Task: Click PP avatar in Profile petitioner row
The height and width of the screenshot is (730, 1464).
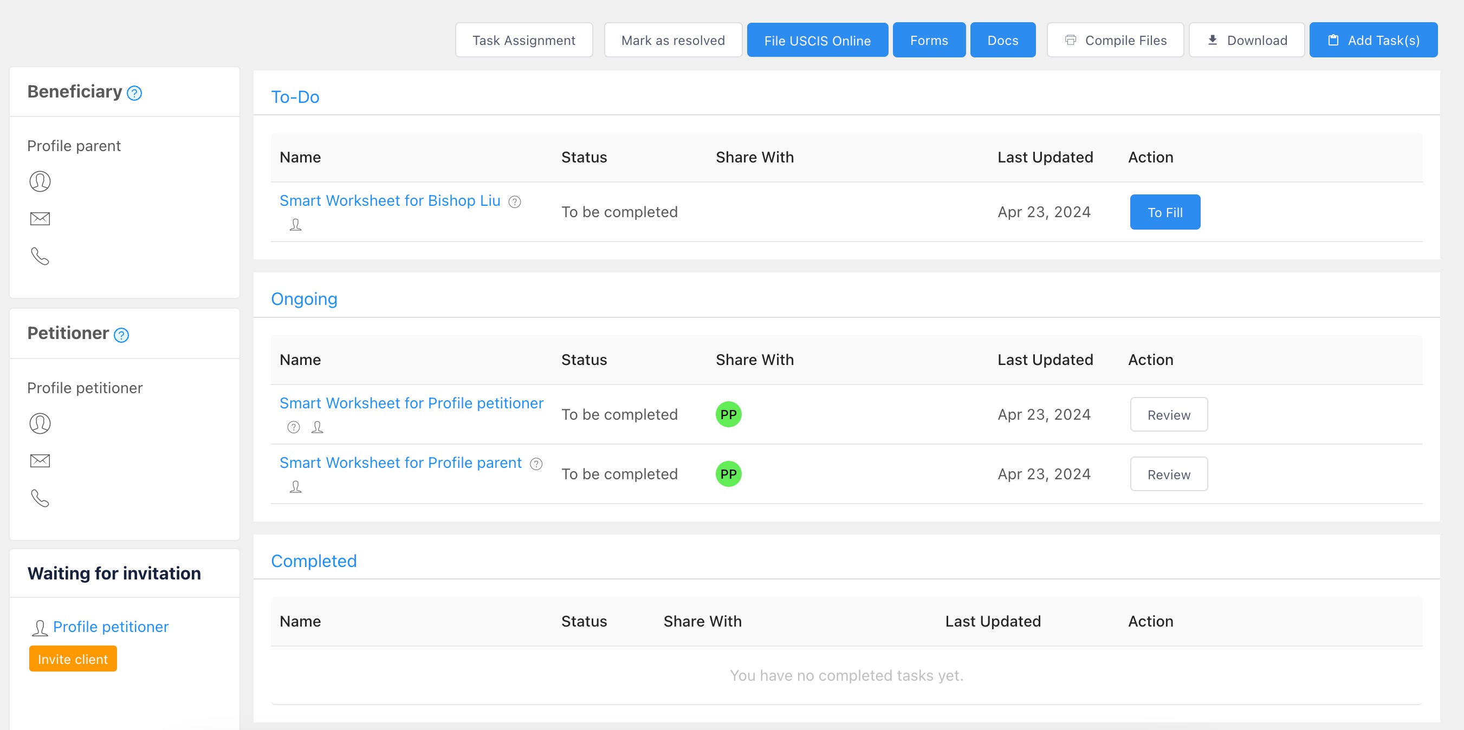Action: (x=728, y=414)
